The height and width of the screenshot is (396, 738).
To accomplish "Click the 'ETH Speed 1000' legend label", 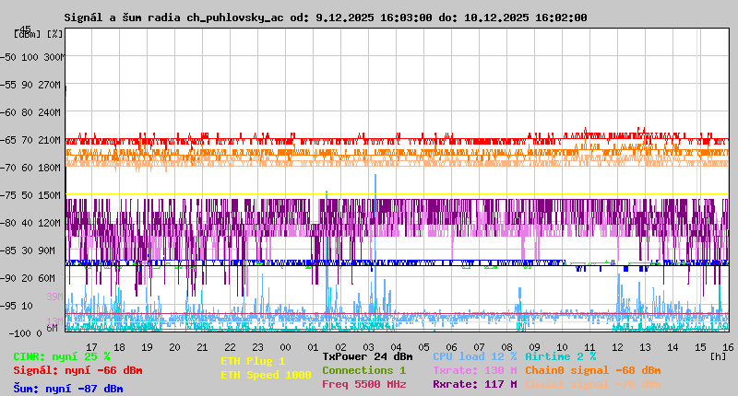I will click(x=266, y=375).
